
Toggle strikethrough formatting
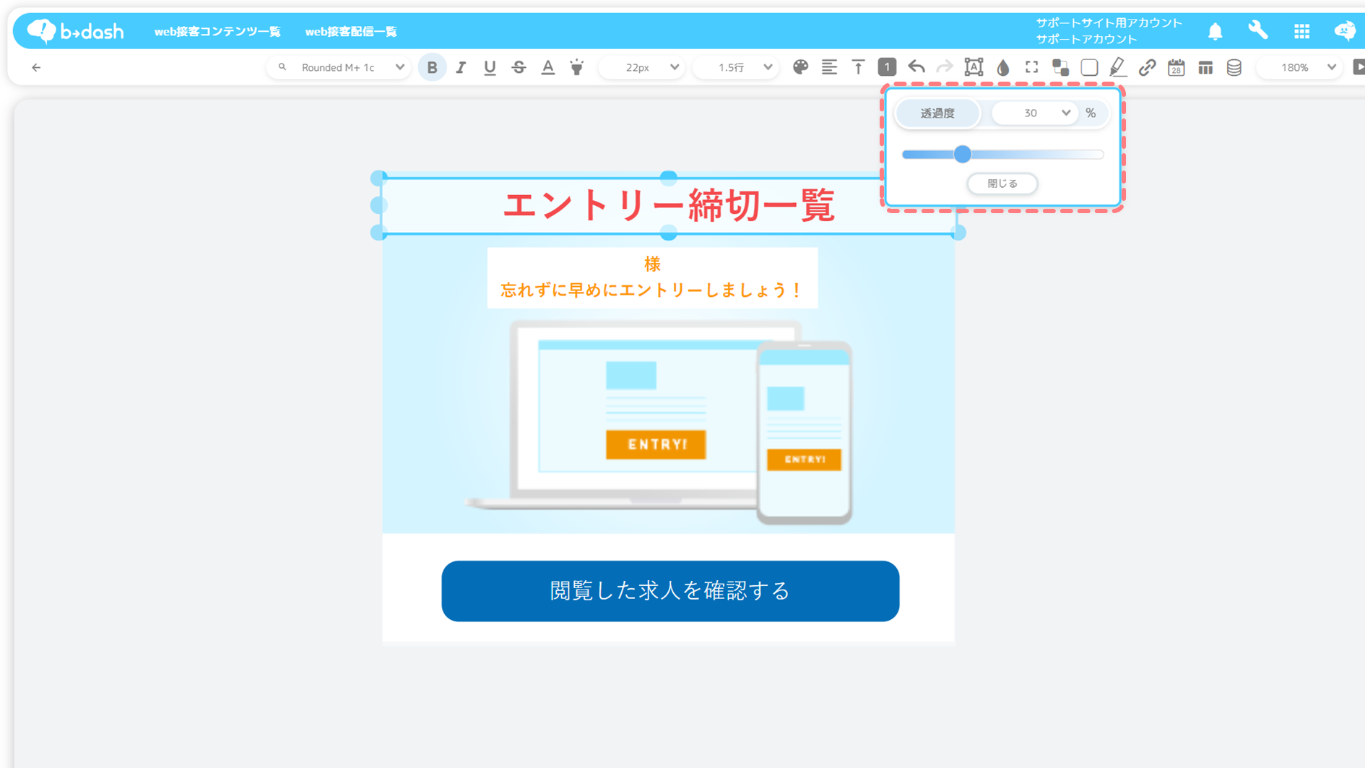click(519, 68)
